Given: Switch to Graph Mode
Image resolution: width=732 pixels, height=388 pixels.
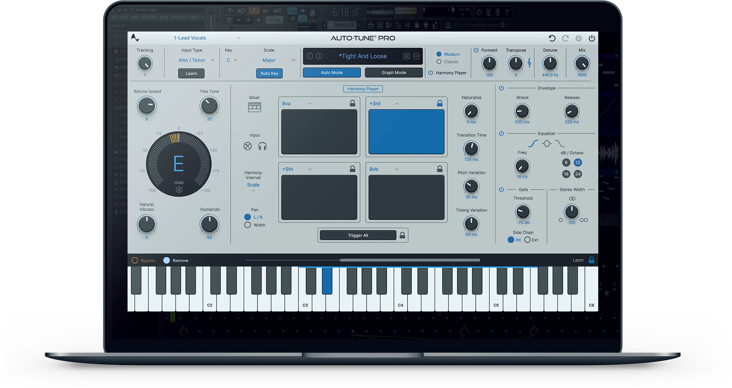Looking at the screenshot, I should (393, 72).
